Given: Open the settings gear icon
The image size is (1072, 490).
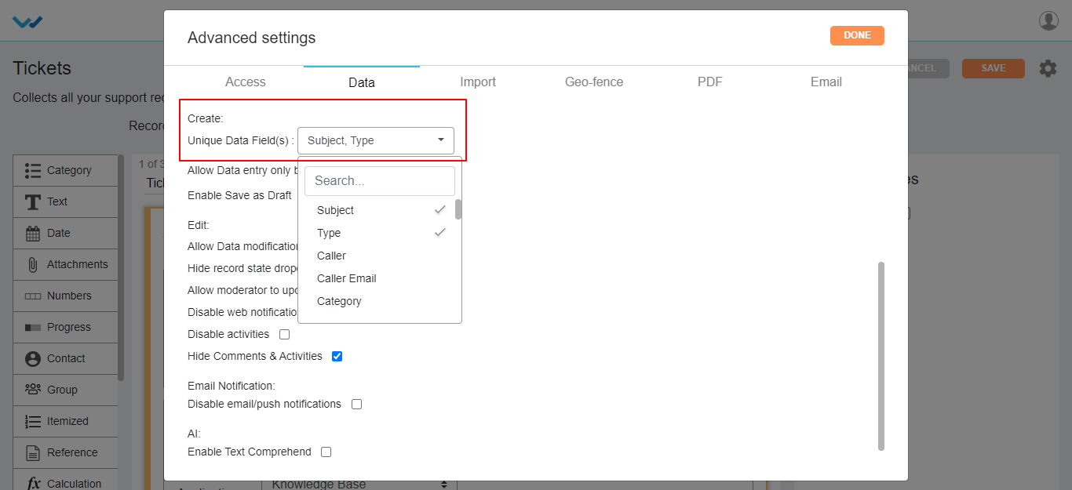Looking at the screenshot, I should pyautogui.click(x=1048, y=68).
